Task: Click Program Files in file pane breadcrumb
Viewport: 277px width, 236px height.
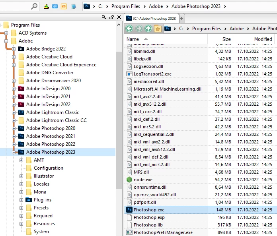Action: pos(207,29)
